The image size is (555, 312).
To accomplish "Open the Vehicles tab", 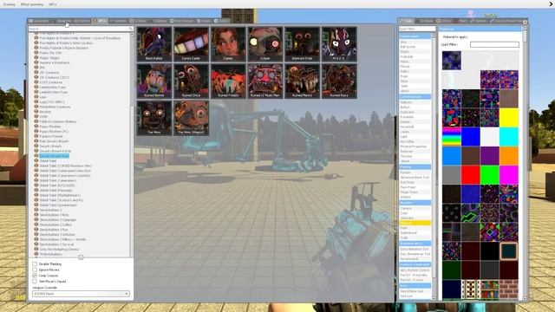I will [x=118, y=21].
